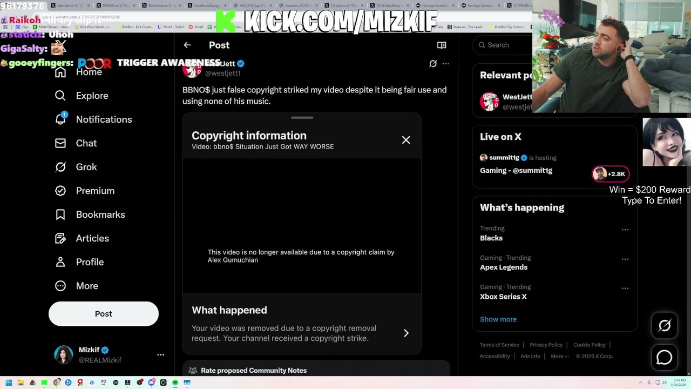Switch to the SnotNosedSwag browser tab

(x=208, y=5)
